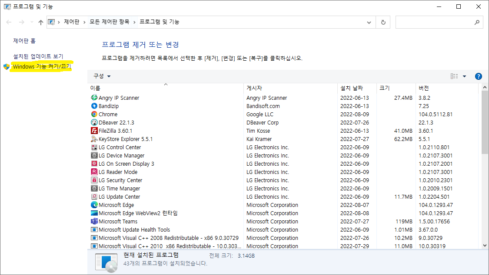Go up one folder level with the arrow
The width and height of the screenshot is (489, 275).
pos(40,22)
